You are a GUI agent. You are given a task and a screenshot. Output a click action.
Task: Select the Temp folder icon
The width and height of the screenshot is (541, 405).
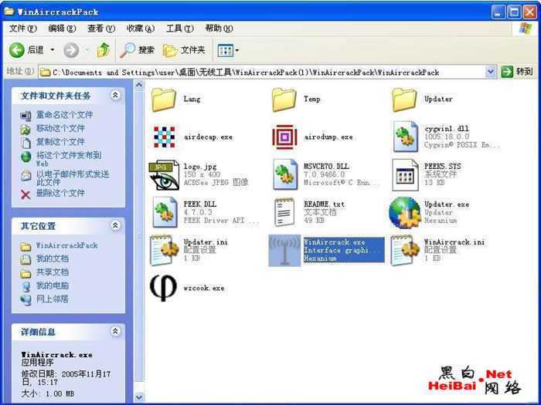[284, 100]
